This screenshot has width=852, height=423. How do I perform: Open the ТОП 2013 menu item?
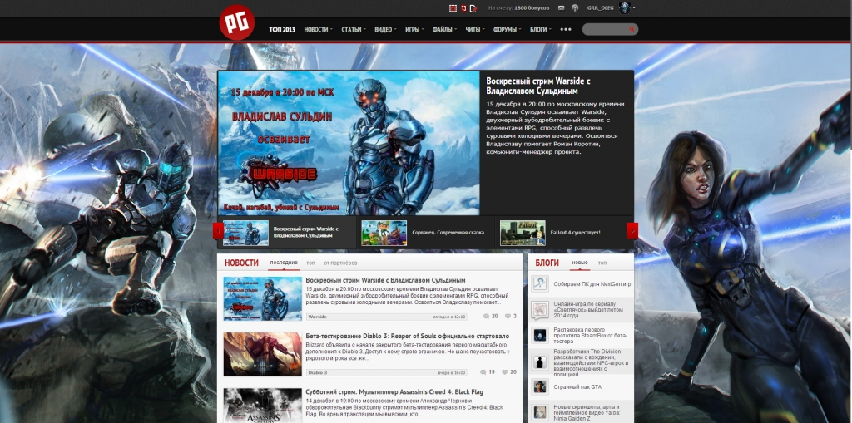tap(282, 29)
